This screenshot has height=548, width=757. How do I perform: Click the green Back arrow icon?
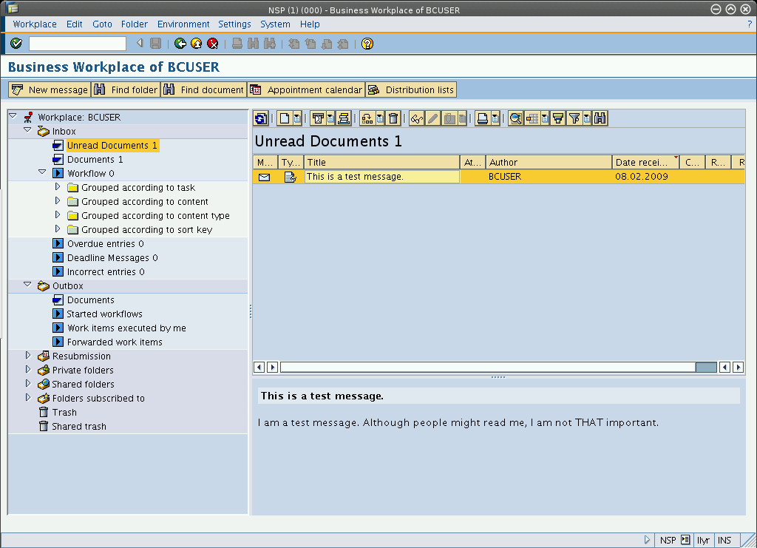180,44
